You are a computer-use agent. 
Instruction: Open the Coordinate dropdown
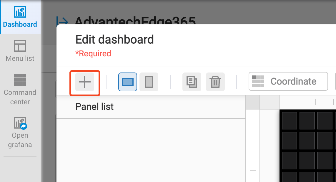pos(288,81)
